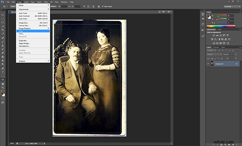Click lock icon on Background layer
Screen dimensions: 242x146
point(236,64)
